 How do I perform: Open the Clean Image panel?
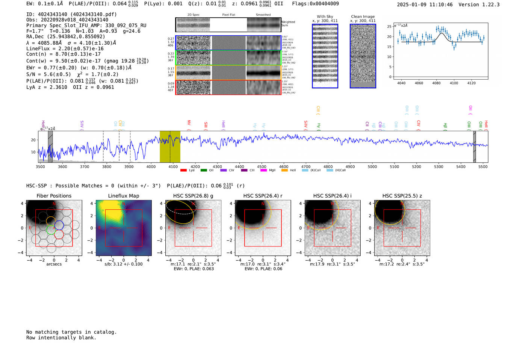(363, 56)
